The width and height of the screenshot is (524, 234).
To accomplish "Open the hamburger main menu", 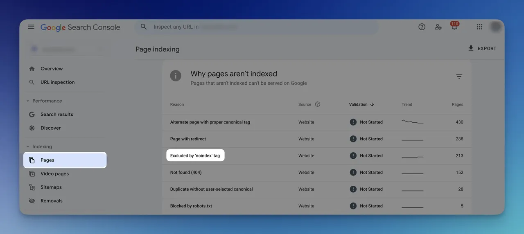I will (x=31, y=27).
